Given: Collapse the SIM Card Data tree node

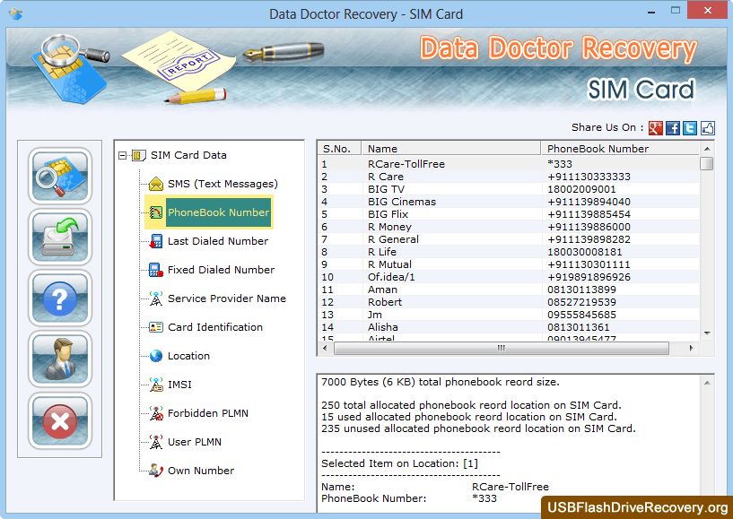Looking at the screenshot, I should tap(123, 155).
